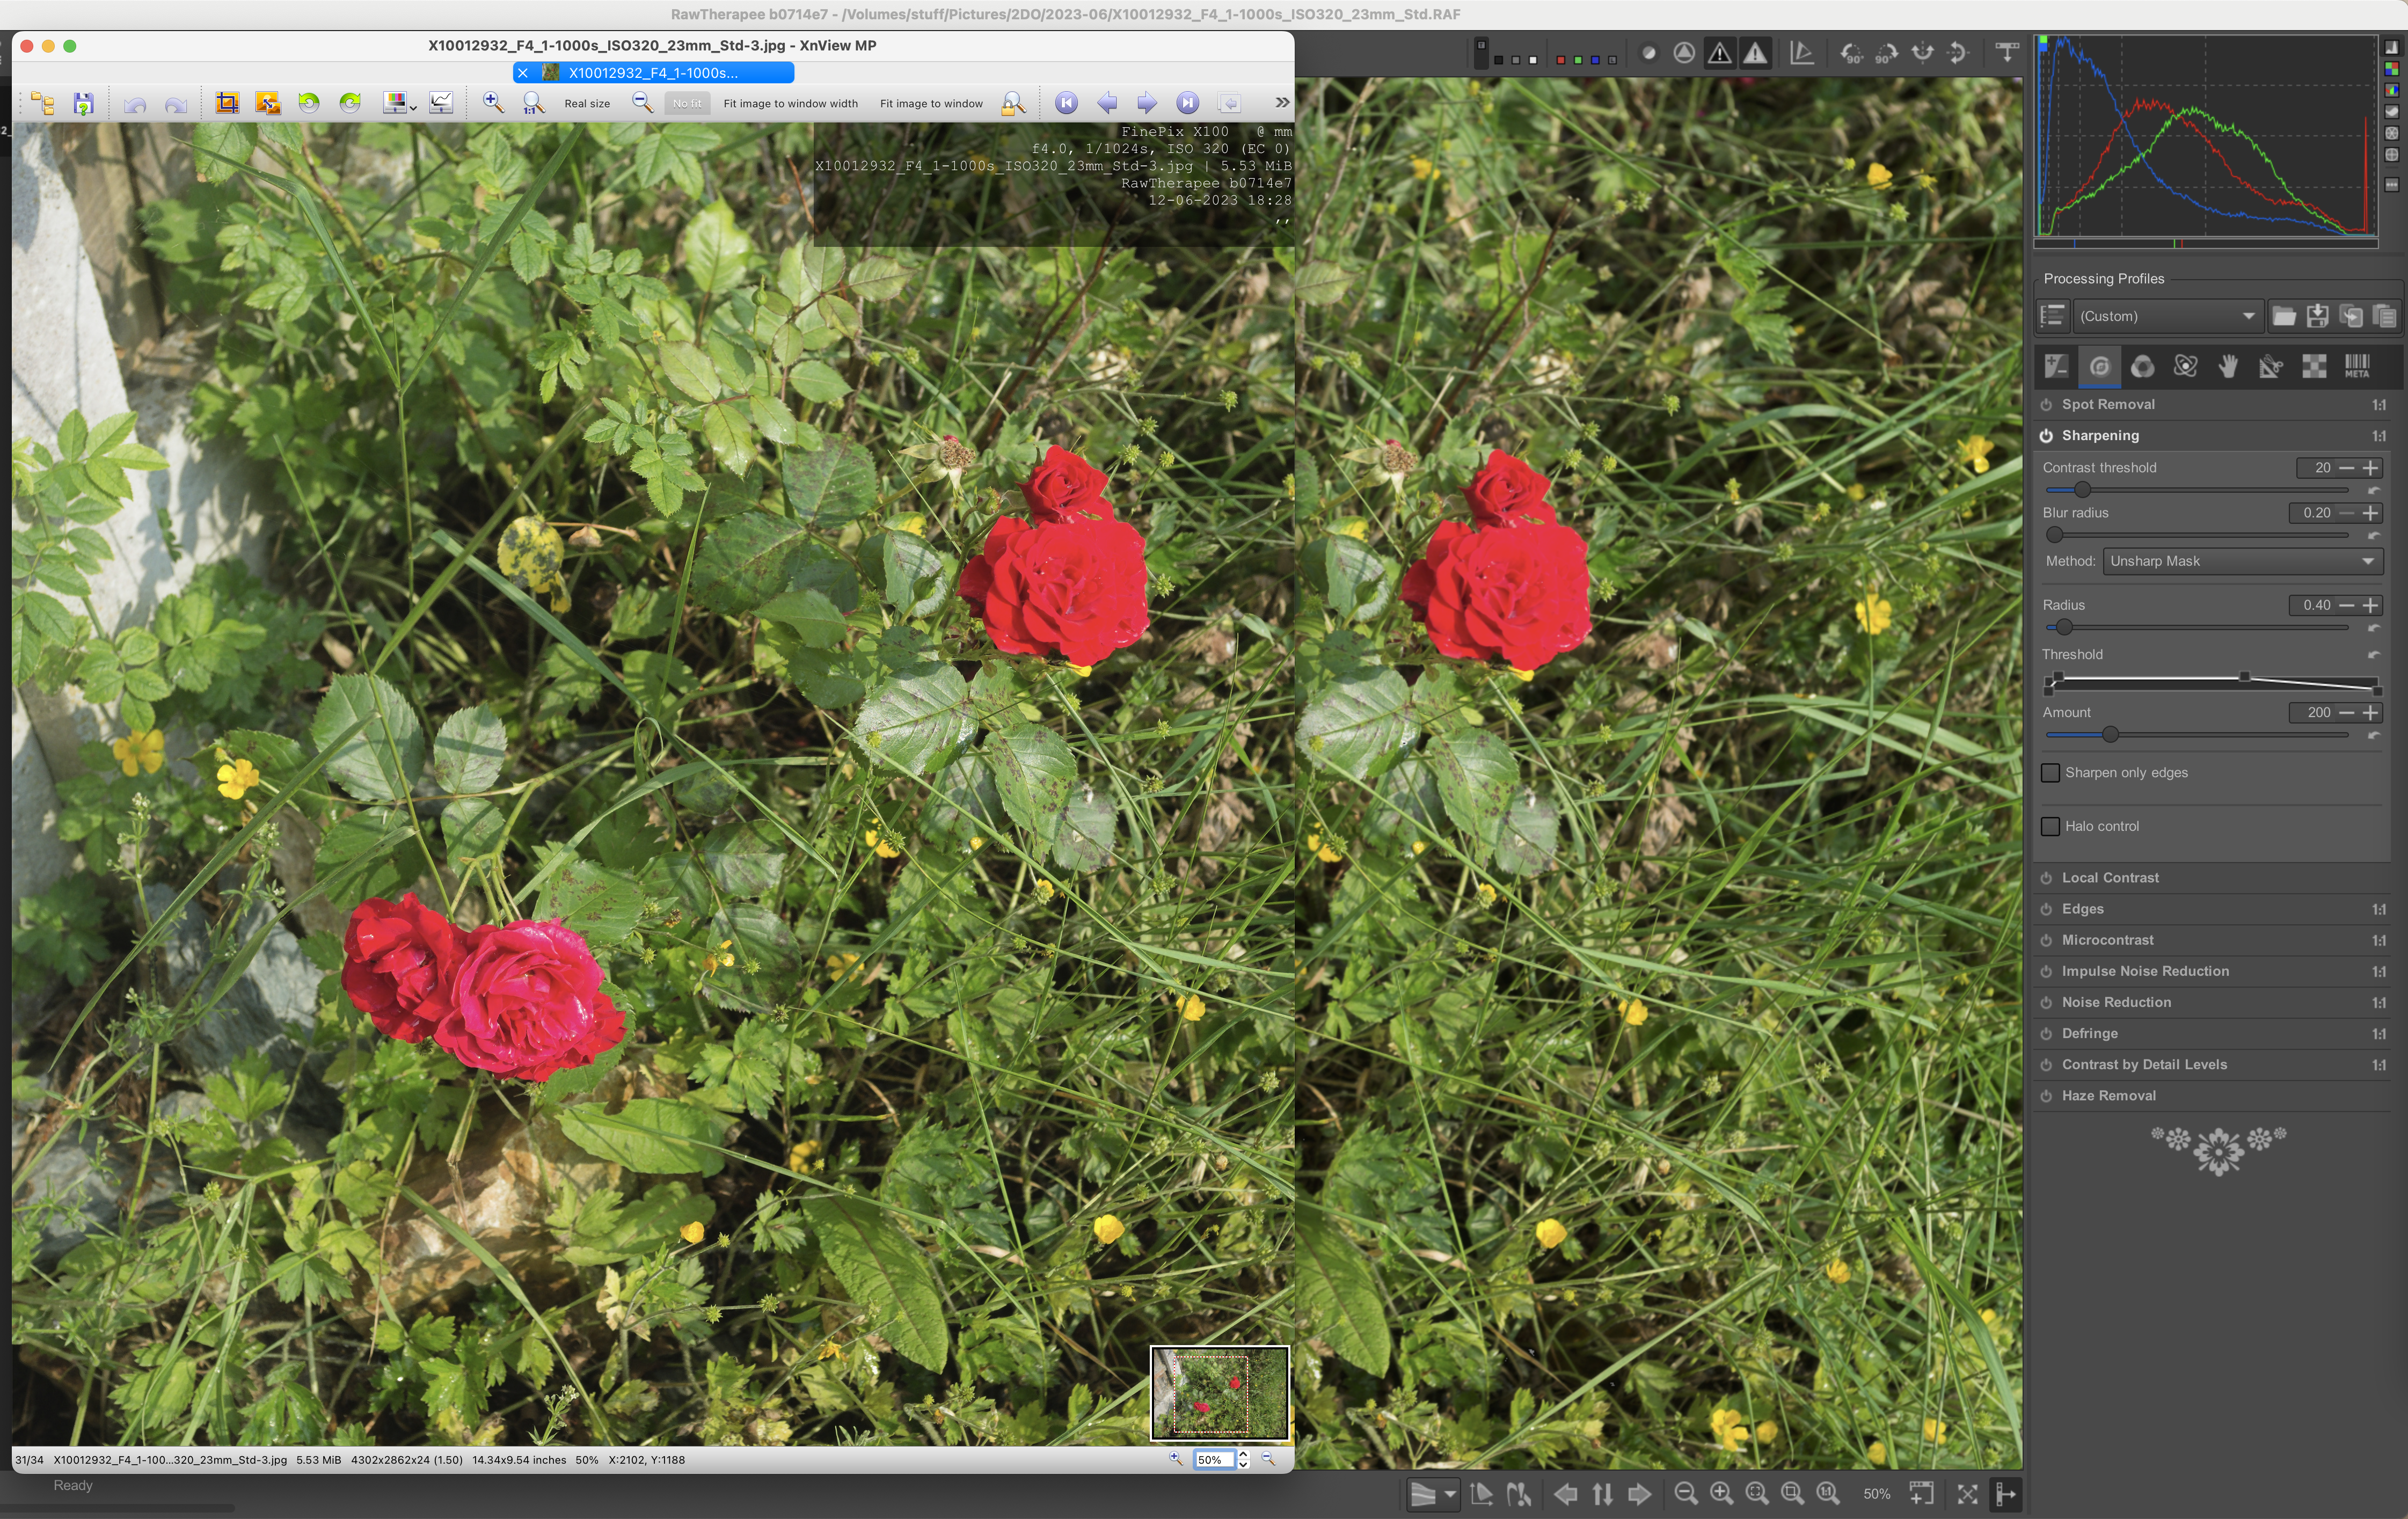The width and height of the screenshot is (2408, 1519).
Task: Click zoom to 1:1 magnifier icon
Action: pos(1827,1493)
